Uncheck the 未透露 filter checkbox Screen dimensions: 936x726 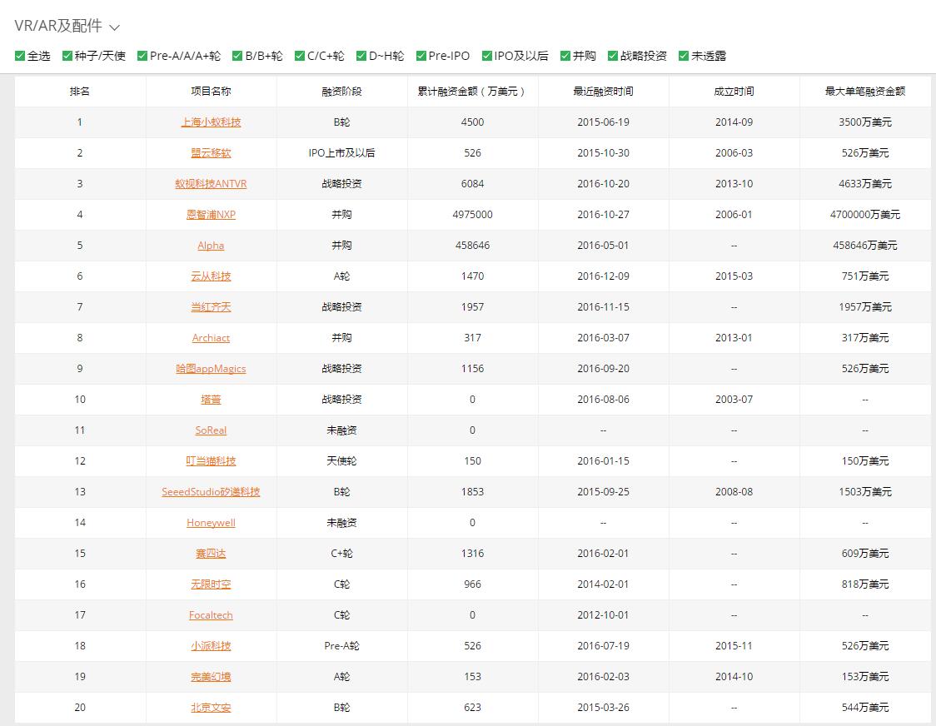(x=684, y=56)
